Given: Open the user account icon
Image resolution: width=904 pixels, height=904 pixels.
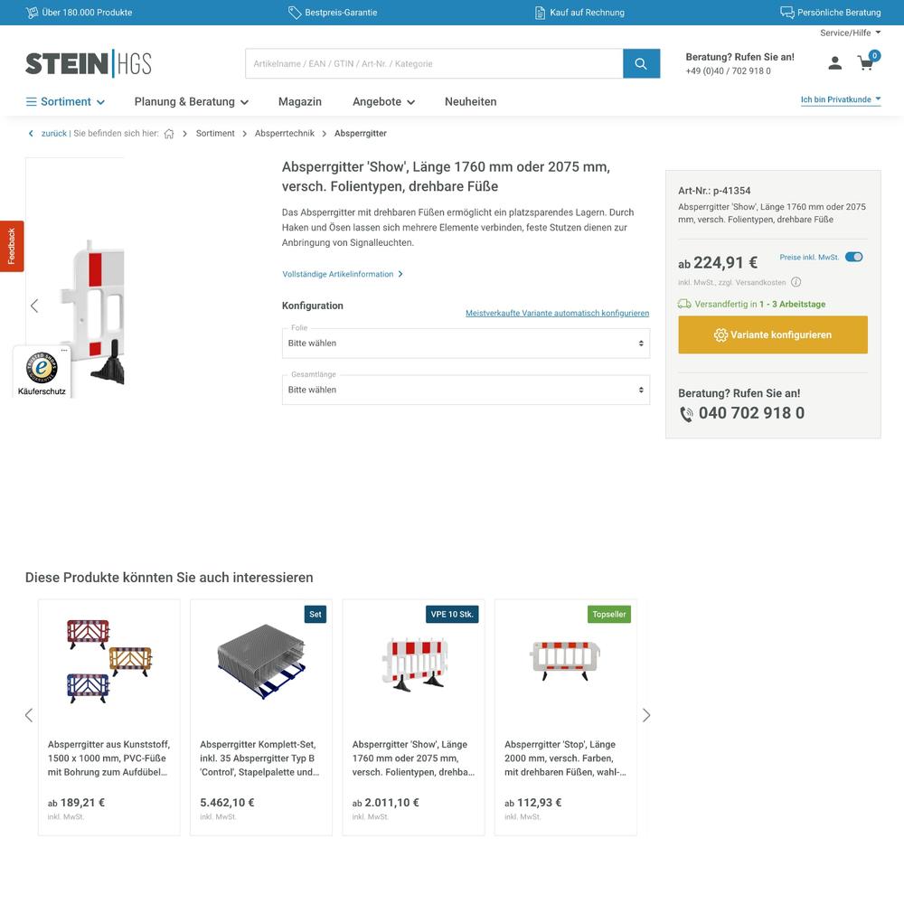Looking at the screenshot, I should tap(835, 63).
